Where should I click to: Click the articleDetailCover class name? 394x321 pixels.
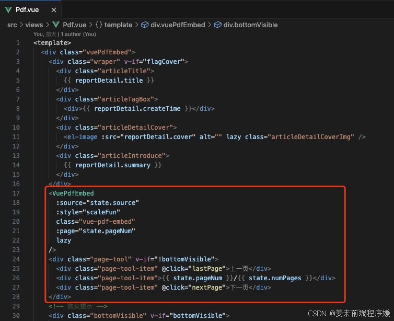click(135, 128)
